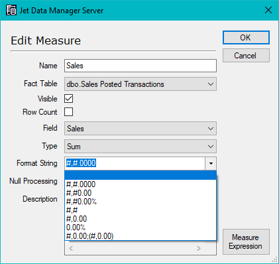The height and width of the screenshot is (264, 279).
Task: Enable the Row Count checkbox
Action: pyautogui.click(x=68, y=111)
